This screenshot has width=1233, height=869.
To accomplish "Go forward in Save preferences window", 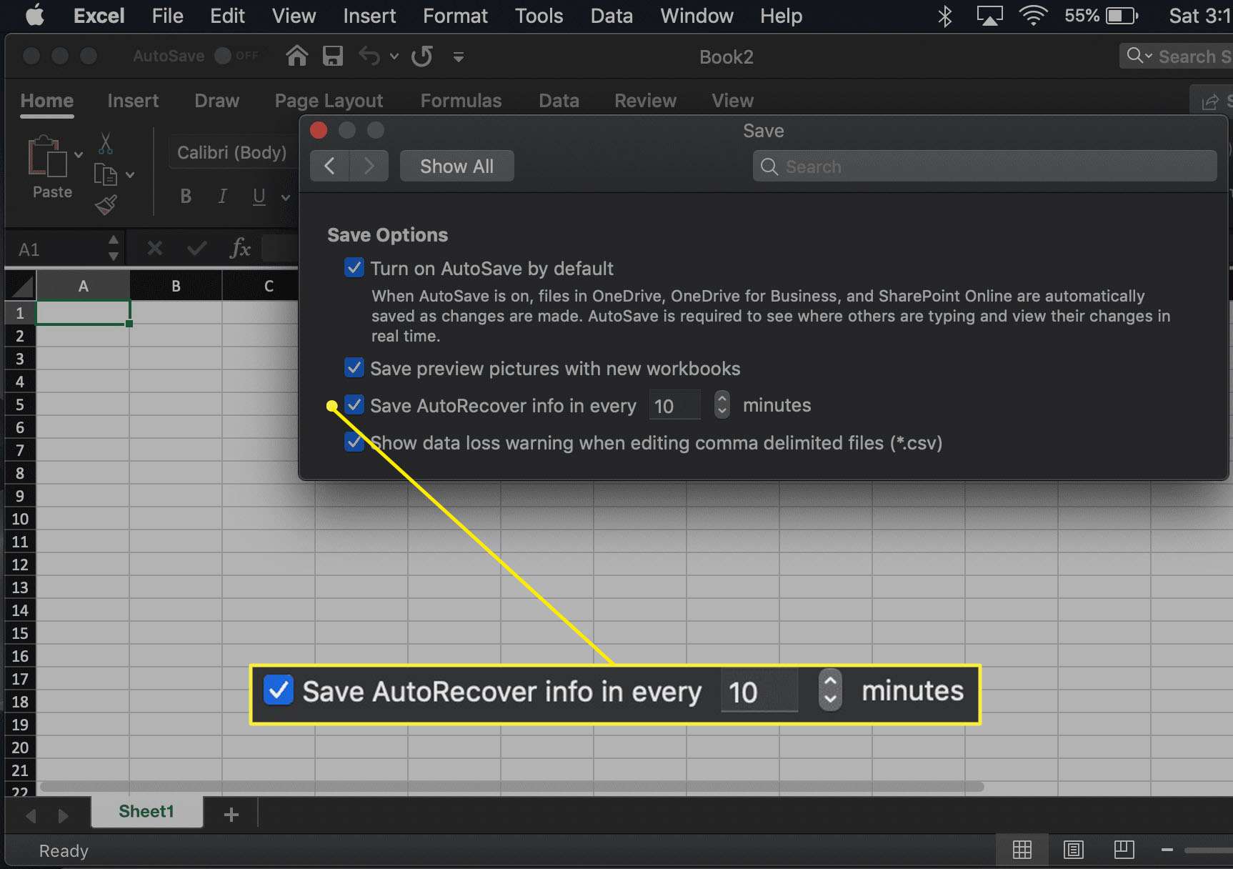I will click(369, 166).
